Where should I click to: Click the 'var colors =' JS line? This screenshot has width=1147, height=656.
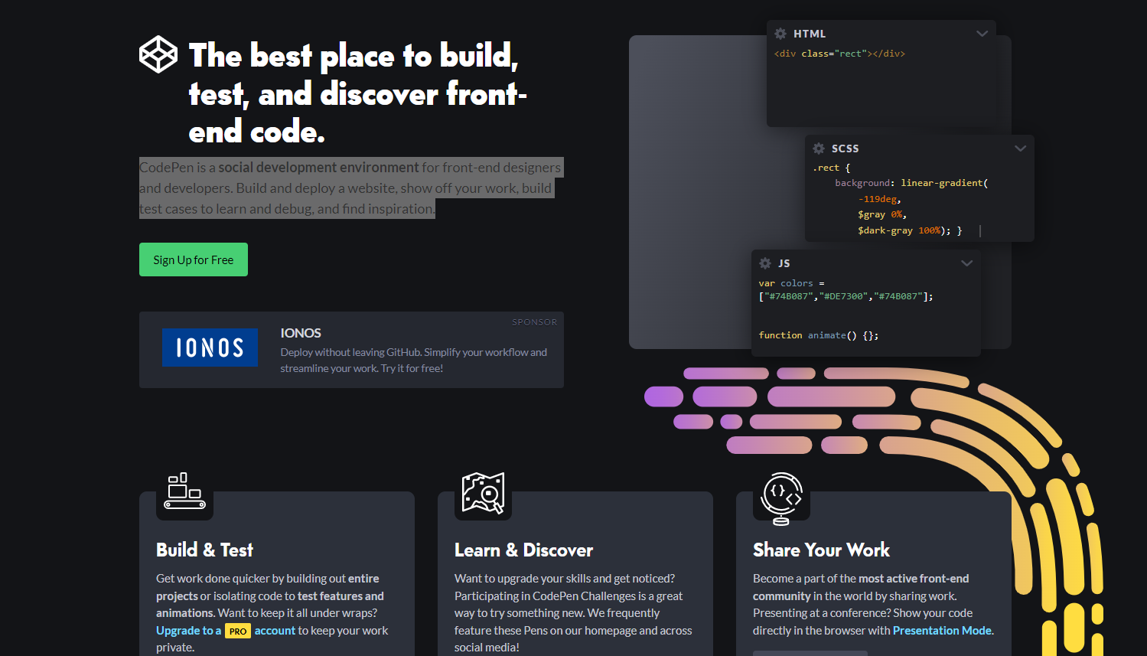(x=792, y=283)
